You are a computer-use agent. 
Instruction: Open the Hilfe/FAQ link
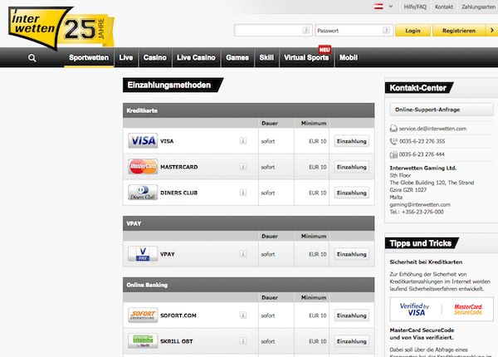point(415,7)
